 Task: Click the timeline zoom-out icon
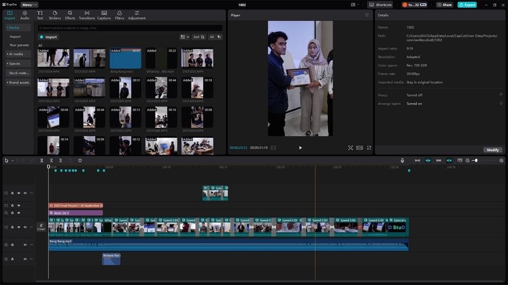[467, 160]
